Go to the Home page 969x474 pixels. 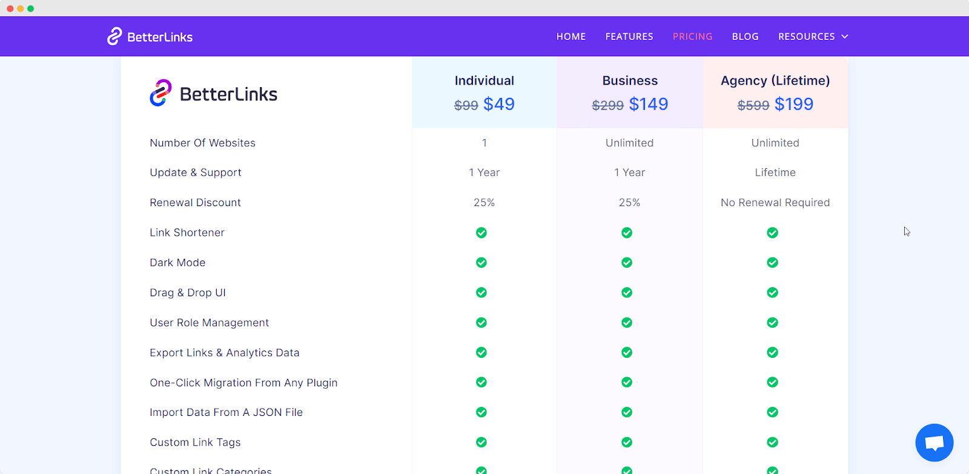[x=571, y=37]
